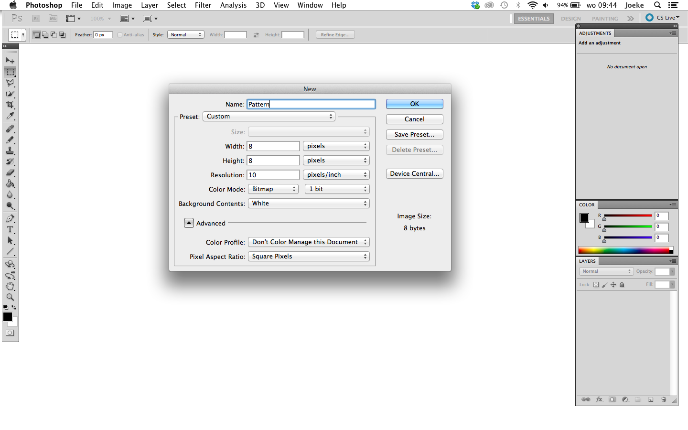
Task: Select the Brush tool
Action: [10, 140]
